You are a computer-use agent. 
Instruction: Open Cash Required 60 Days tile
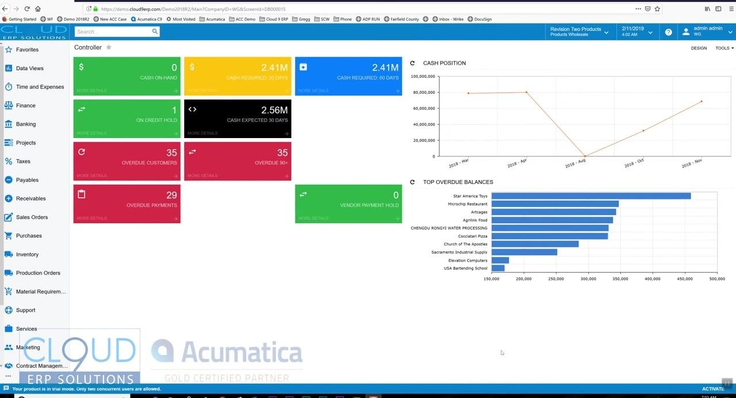click(348, 76)
